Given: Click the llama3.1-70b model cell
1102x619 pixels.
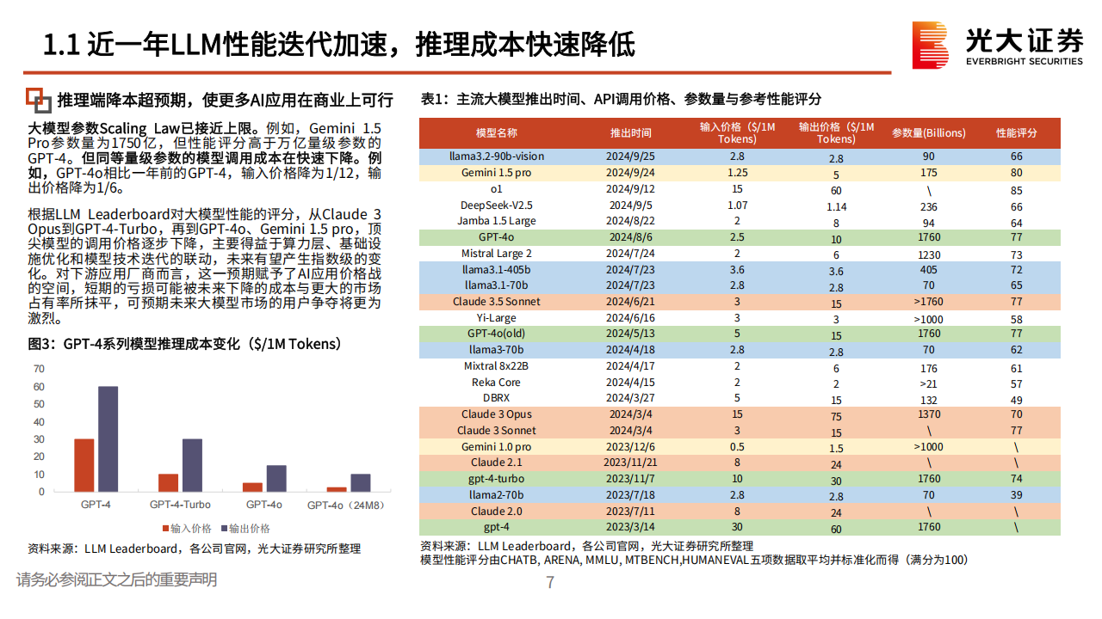Looking at the screenshot, I should click(x=497, y=285).
